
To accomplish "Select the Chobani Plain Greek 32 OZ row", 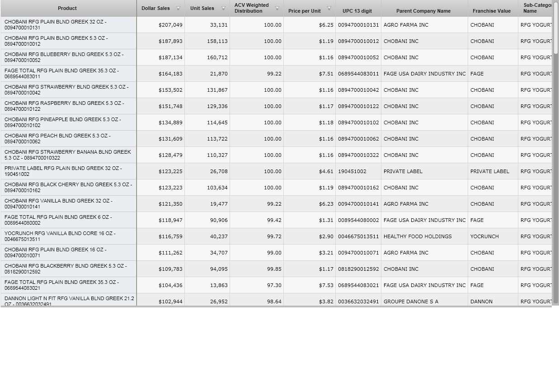I will click(68, 25).
